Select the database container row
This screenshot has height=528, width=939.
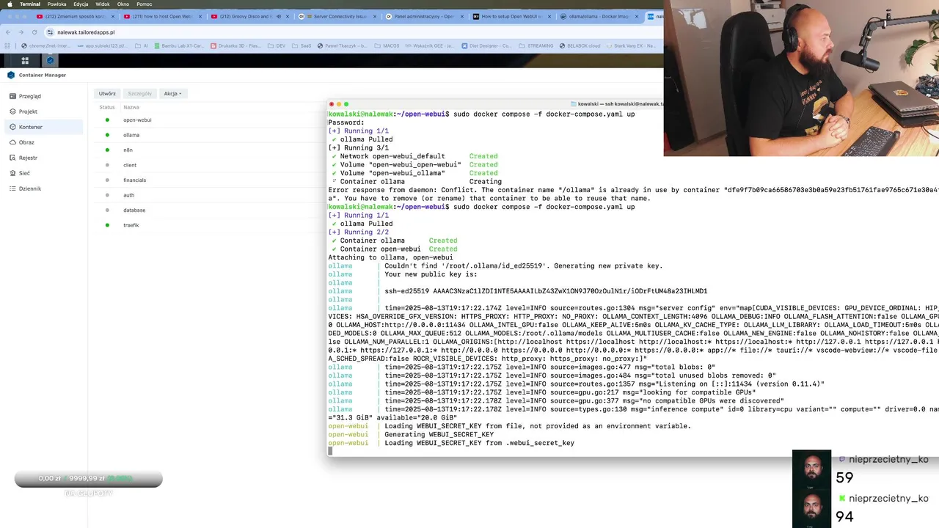pos(211,210)
